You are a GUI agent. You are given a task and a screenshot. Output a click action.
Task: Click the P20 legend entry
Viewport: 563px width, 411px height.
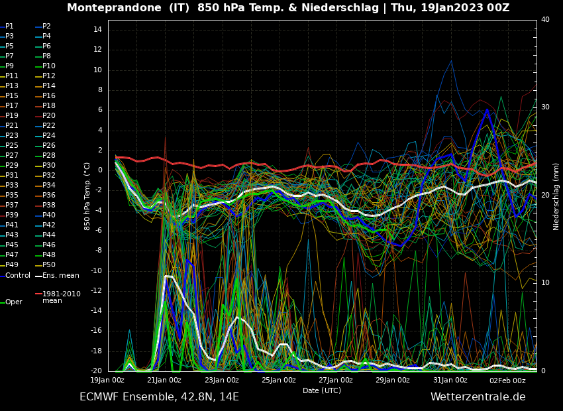[x=48, y=116]
